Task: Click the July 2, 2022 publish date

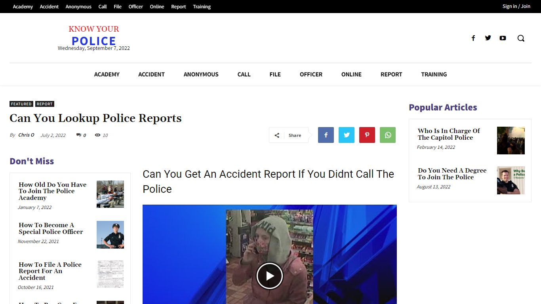Action: 53,135
